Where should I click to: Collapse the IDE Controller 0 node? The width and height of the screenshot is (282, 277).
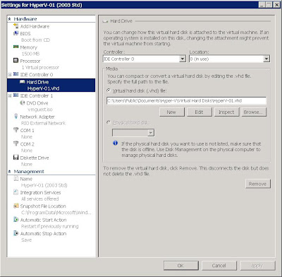(x=10, y=75)
